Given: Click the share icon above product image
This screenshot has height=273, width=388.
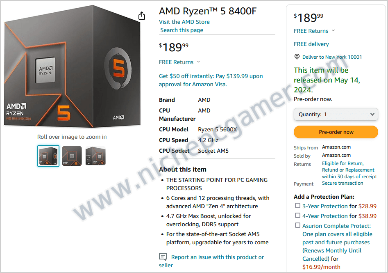Looking at the screenshot, I should pos(142,16).
